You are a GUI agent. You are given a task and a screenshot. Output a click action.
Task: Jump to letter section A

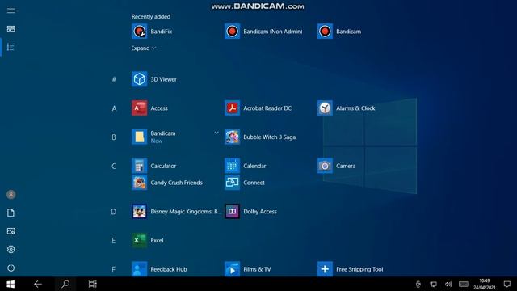point(114,108)
